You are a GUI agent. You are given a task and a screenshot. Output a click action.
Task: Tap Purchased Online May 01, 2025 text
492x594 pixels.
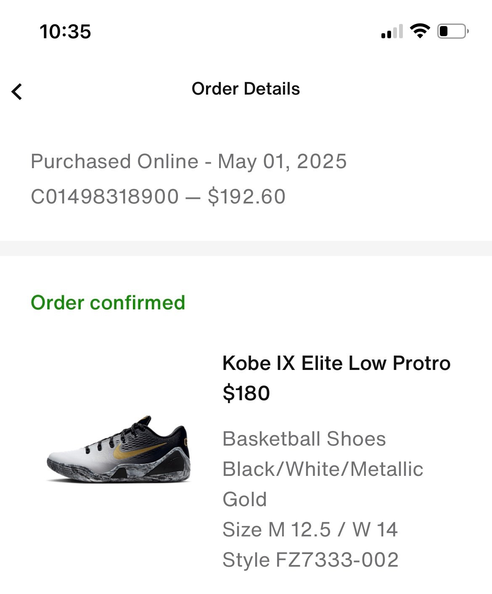tap(189, 161)
